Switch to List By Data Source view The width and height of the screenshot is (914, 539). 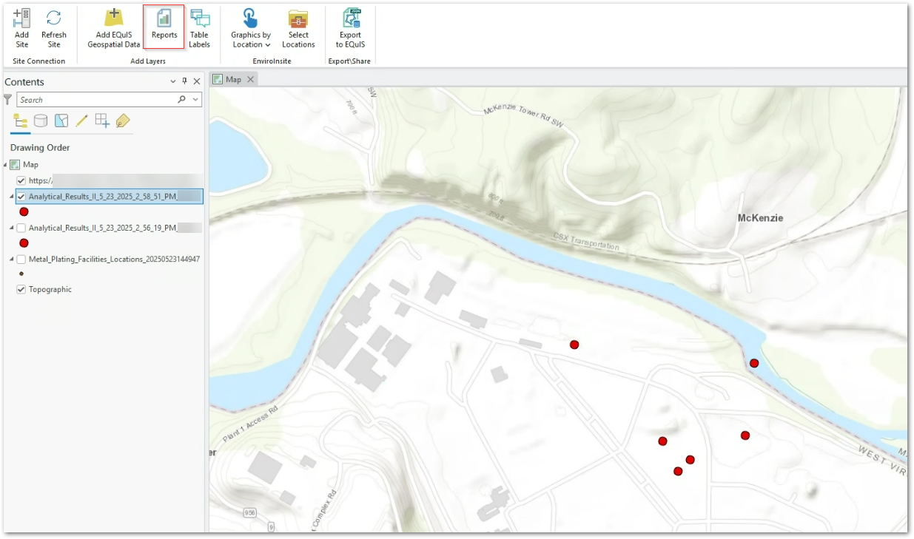[x=41, y=121]
